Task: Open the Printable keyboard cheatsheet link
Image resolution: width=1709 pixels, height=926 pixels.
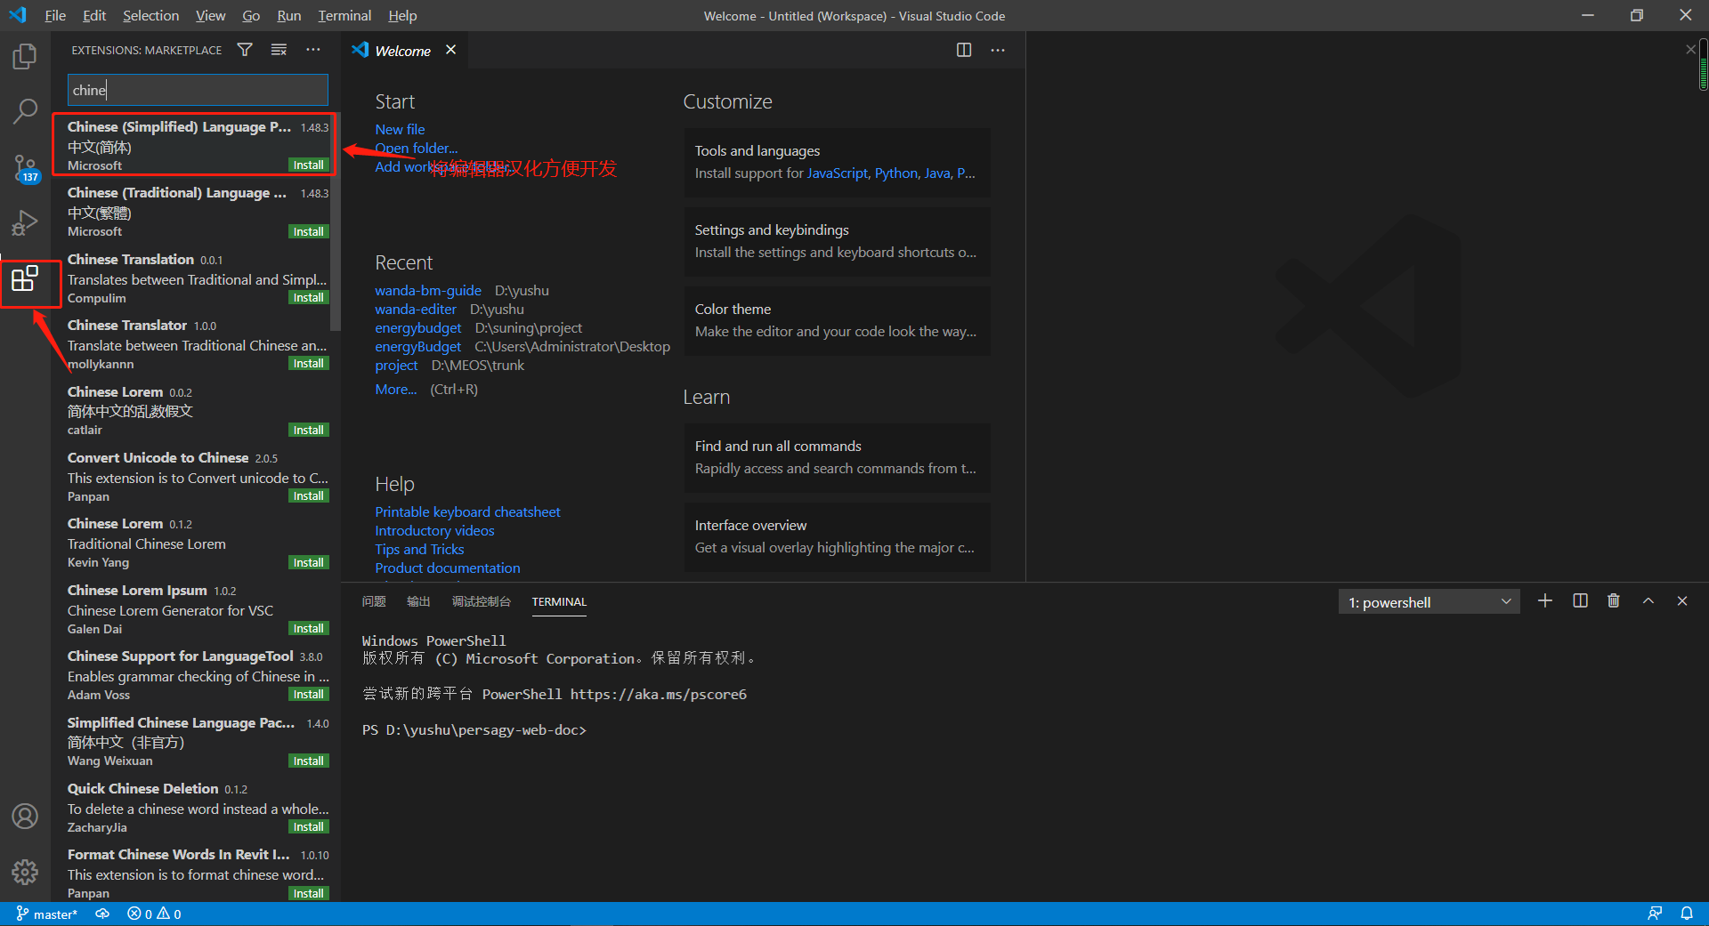Action: point(467,511)
